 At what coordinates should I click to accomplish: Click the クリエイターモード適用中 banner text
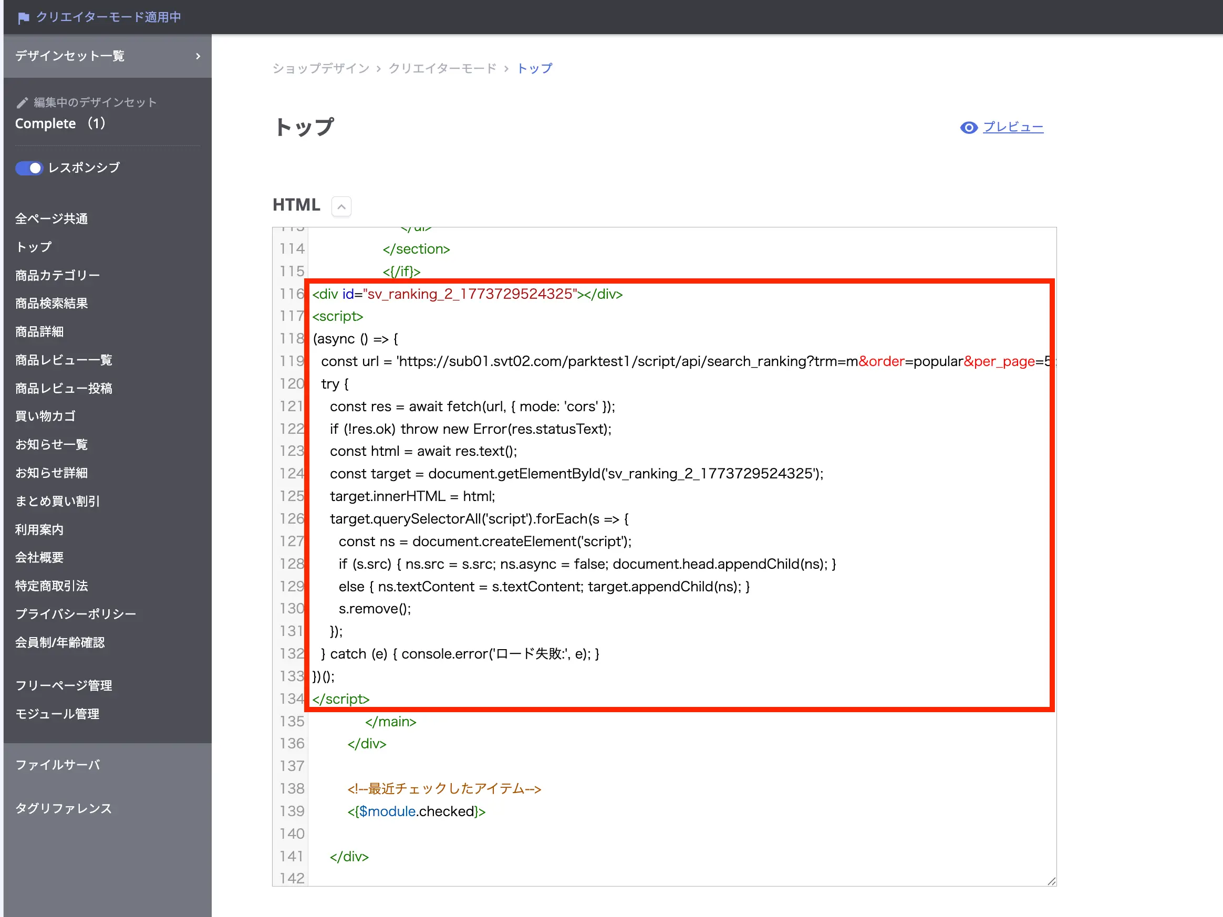[x=109, y=18]
